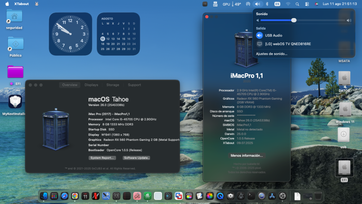Click the OpenCore 1.0.5 (Release) bootloader text
Viewport: 362px width, 204px height.
[124, 150]
